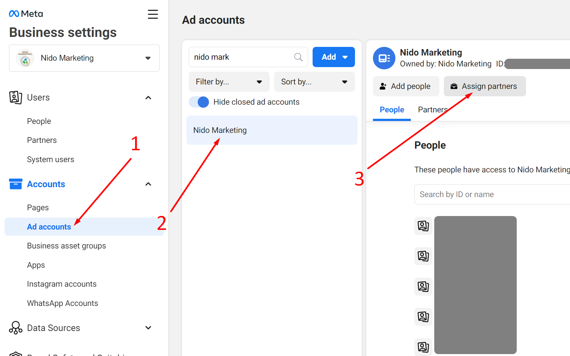Click the Meta logo
Screen dimensions: 570x356
pyautogui.click(x=26, y=14)
